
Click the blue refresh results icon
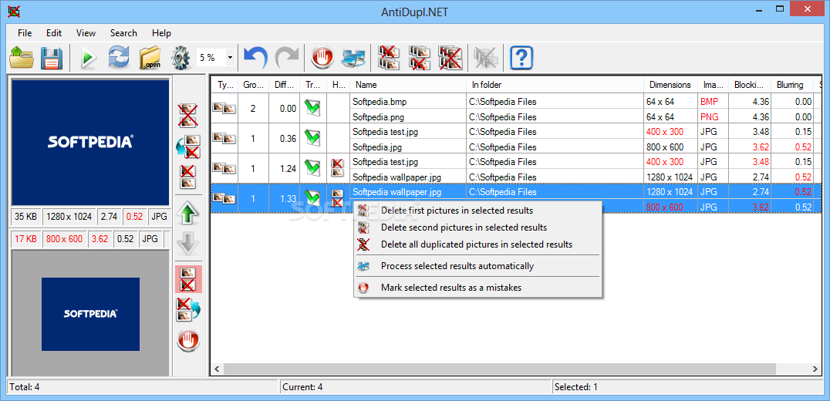coord(119,57)
